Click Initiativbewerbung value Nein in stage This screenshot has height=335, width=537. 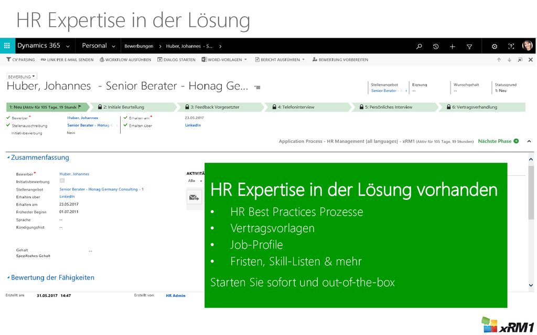(x=71, y=133)
